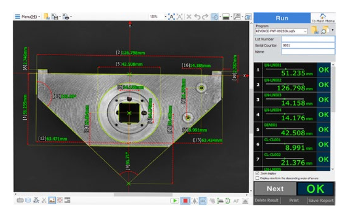The width and height of the screenshot is (348, 218).
Task: Click the Next button
Action: (275, 188)
